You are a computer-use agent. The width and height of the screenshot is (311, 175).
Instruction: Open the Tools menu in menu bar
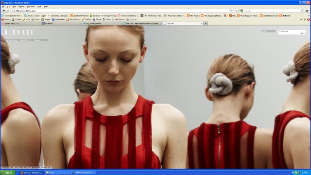point(39,6)
